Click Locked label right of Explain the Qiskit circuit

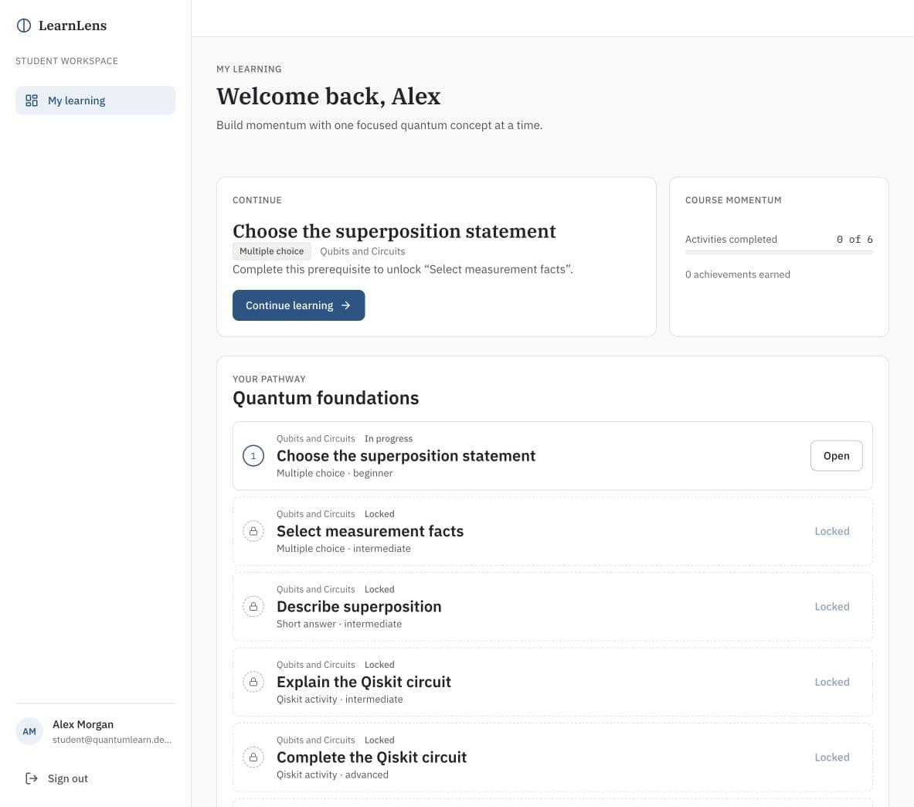tap(832, 682)
